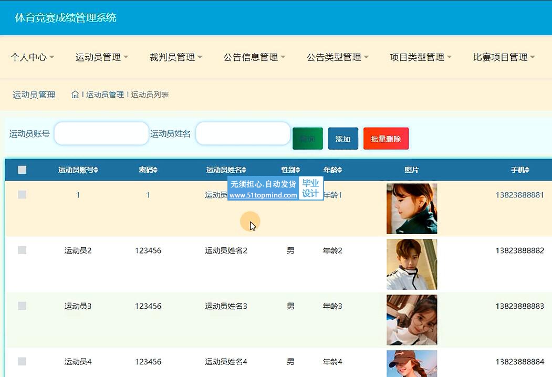This screenshot has height=377, width=552.
Task: Click password 123456 in the 运动员3 row
Action: [148, 306]
